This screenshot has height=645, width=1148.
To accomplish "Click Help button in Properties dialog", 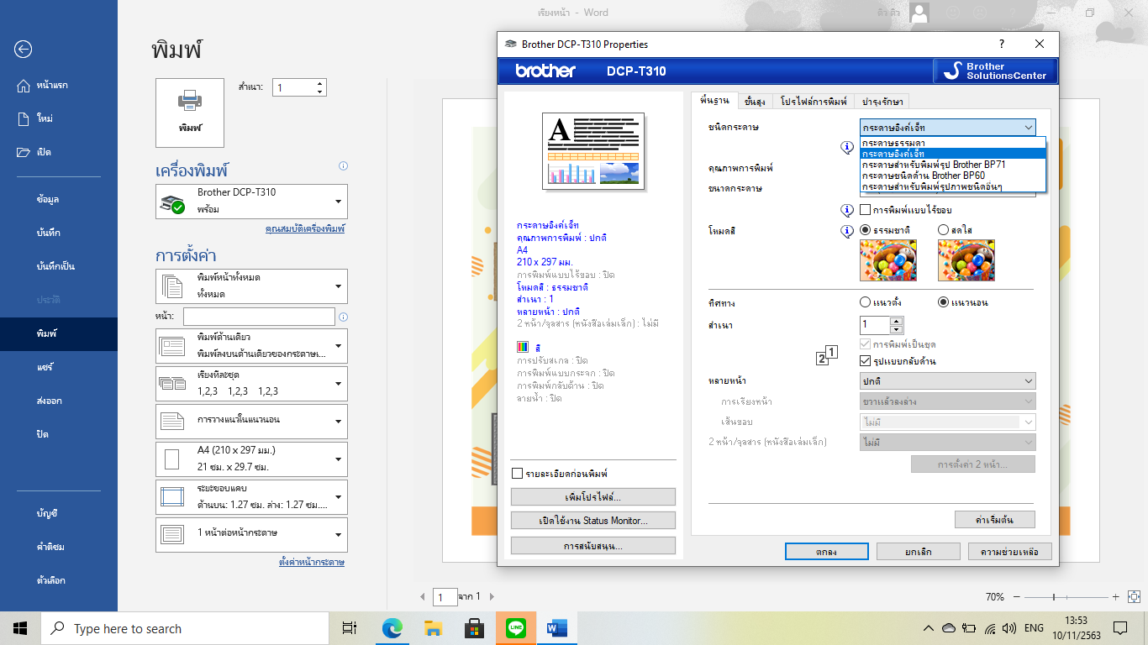I will tap(1009, 551).
